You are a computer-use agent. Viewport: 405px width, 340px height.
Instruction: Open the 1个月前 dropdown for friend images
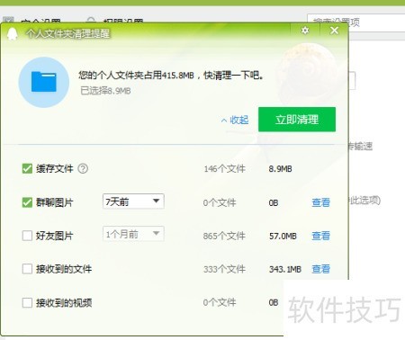[x=133, y=234]
